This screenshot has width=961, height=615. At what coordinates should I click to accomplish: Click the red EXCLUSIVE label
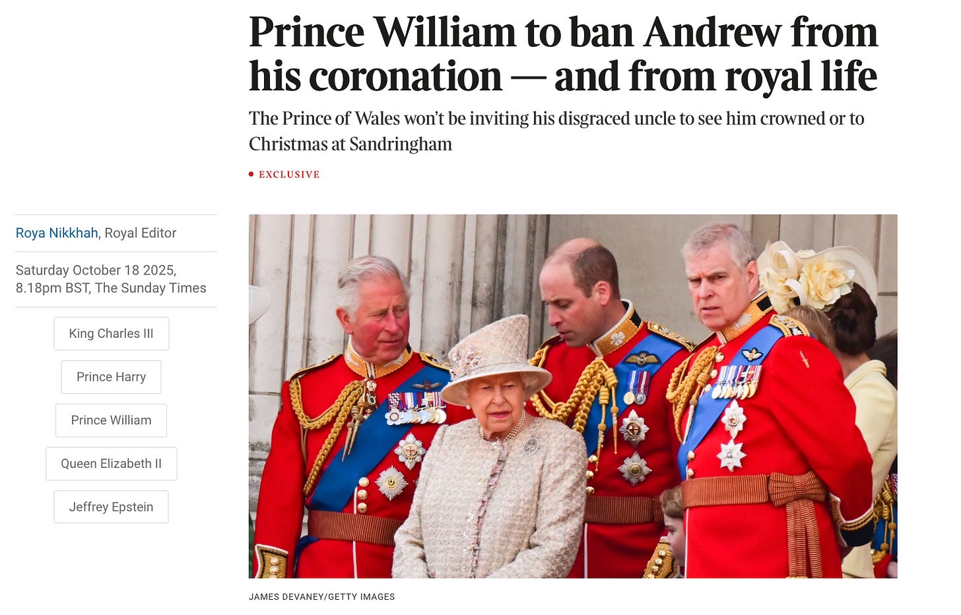tap(289, 174)
